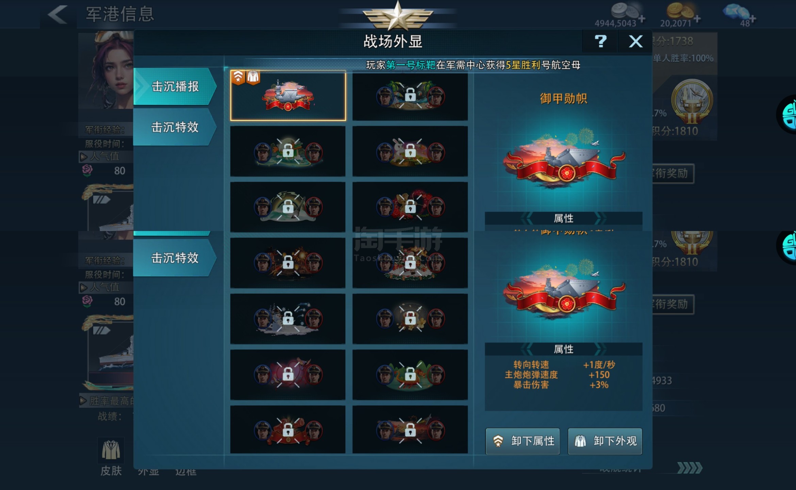Screen dimensions: 796x490
Task: Select the 击沉播报 tab
Action: (x=175, y=86)
